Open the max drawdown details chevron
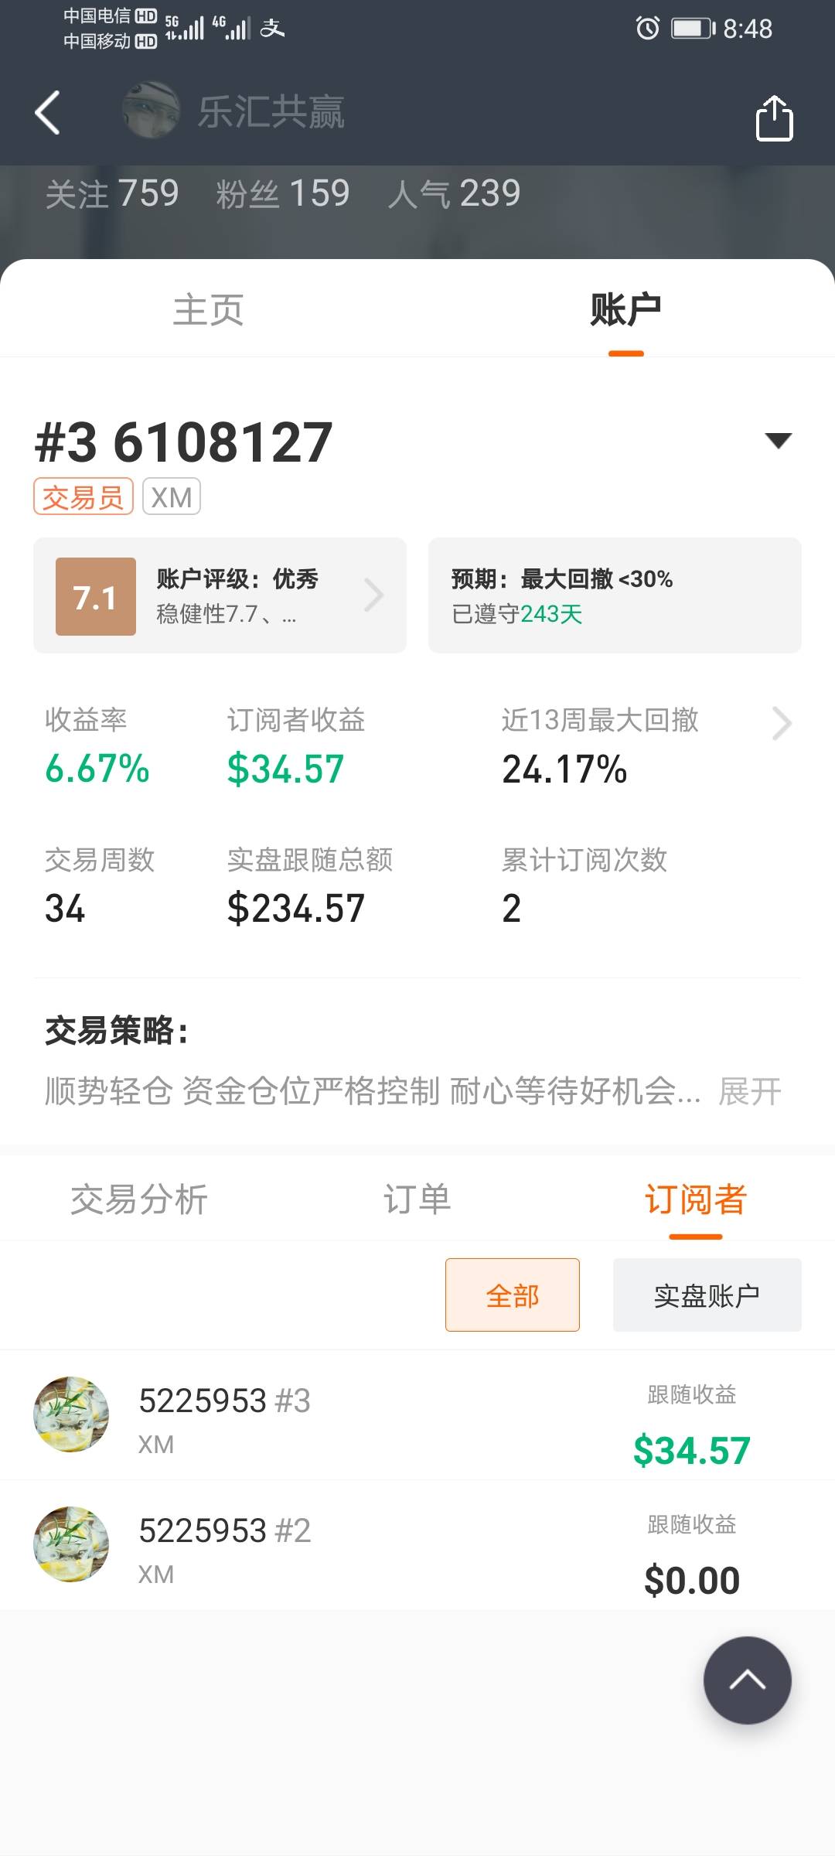 click(782, 724)
